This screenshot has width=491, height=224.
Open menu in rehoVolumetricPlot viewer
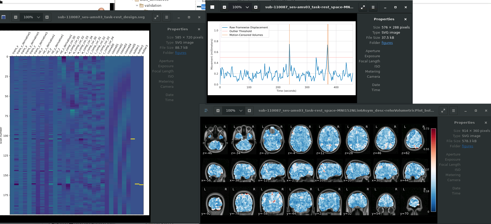[x=454, y=111]
